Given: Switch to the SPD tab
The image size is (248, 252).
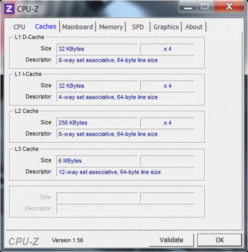Looking at the screenshot, I should coord(138,27).
